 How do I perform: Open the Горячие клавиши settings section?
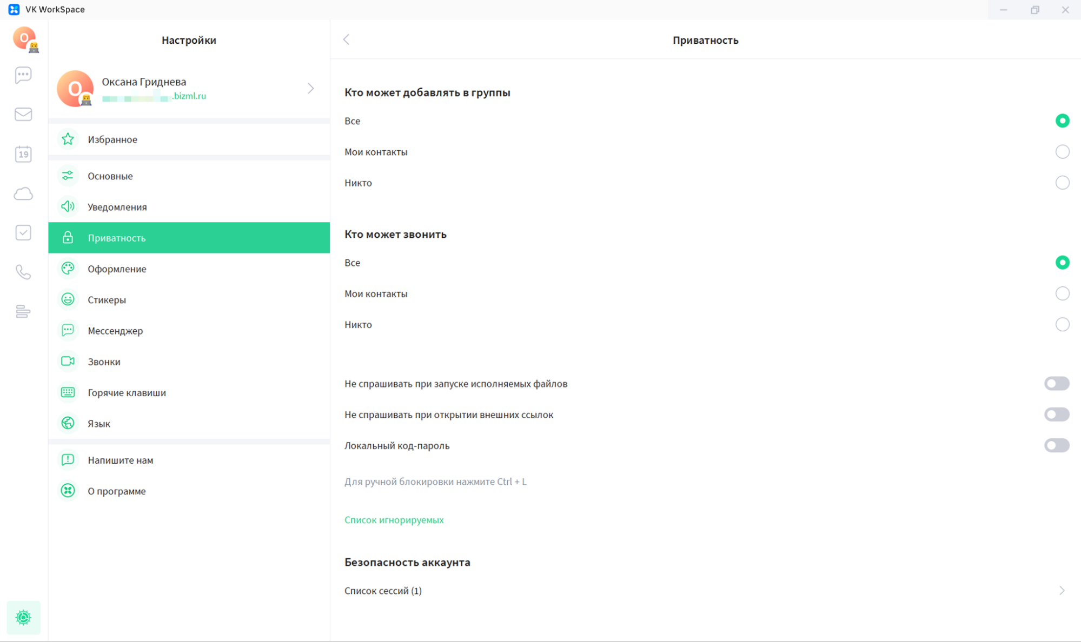pyautogui.click(x=127, y=393)
